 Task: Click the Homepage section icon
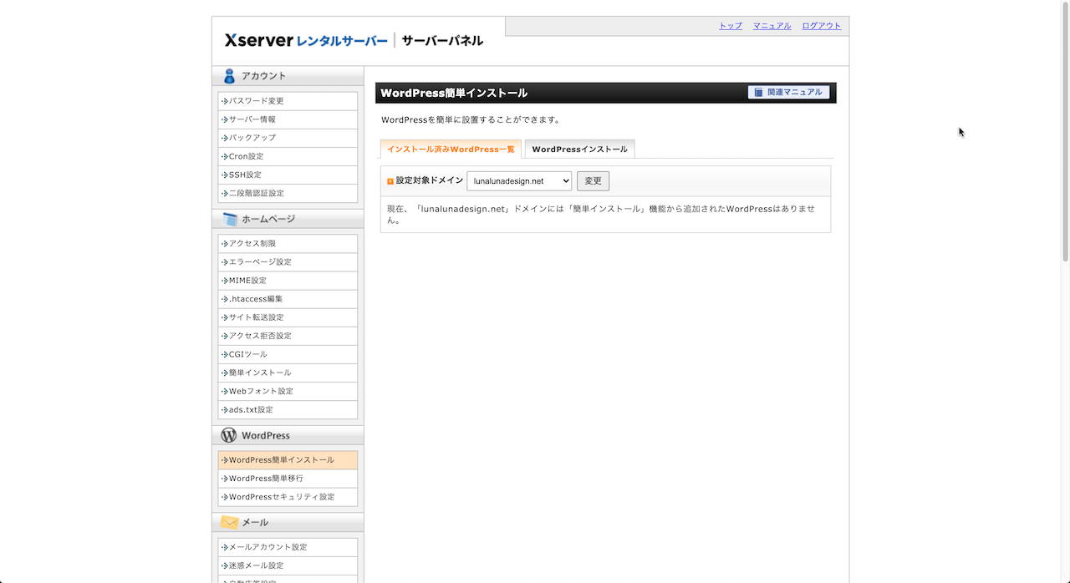click(230, 220)
